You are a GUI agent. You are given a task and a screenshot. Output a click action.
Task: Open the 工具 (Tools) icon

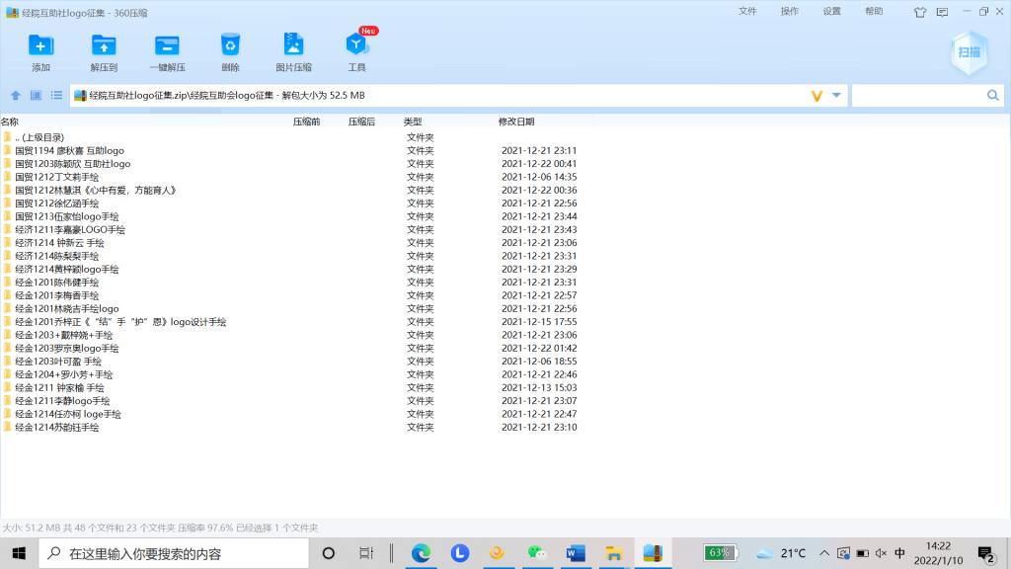(356, 45)
